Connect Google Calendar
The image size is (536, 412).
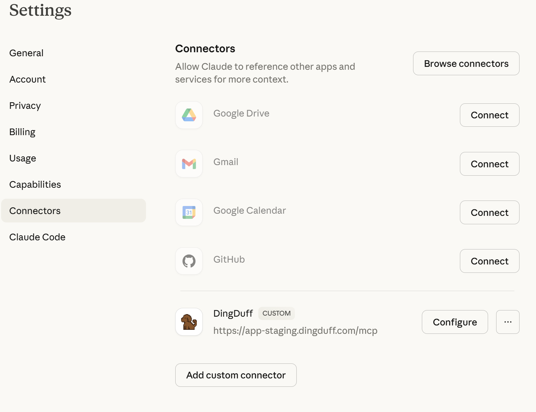point(489,212)
